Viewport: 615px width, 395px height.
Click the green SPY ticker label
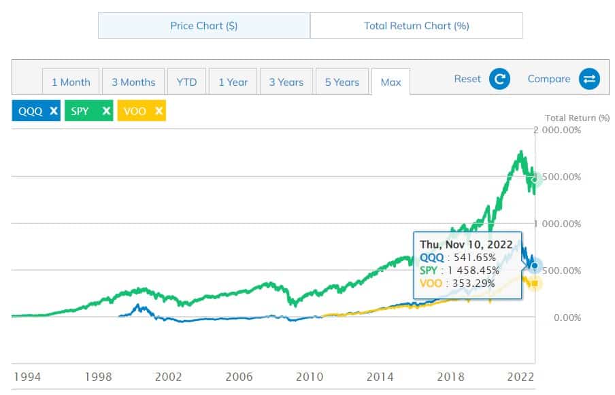coord(80,111)
